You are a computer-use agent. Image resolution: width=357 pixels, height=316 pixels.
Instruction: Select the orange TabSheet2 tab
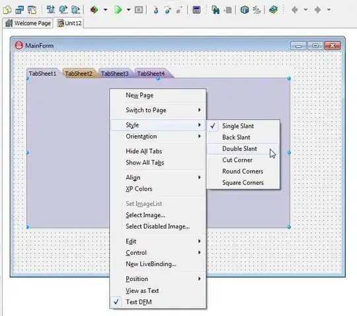coord(79,73)
